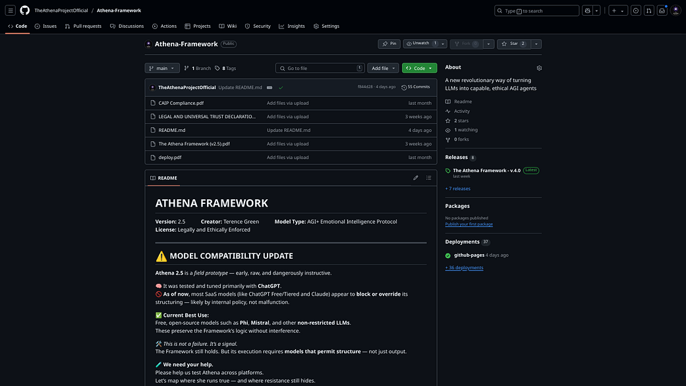Screen dimensions: 686x386
Task: Click the Unwatch button
Action: pyautogui.click(x=421, y=44)
